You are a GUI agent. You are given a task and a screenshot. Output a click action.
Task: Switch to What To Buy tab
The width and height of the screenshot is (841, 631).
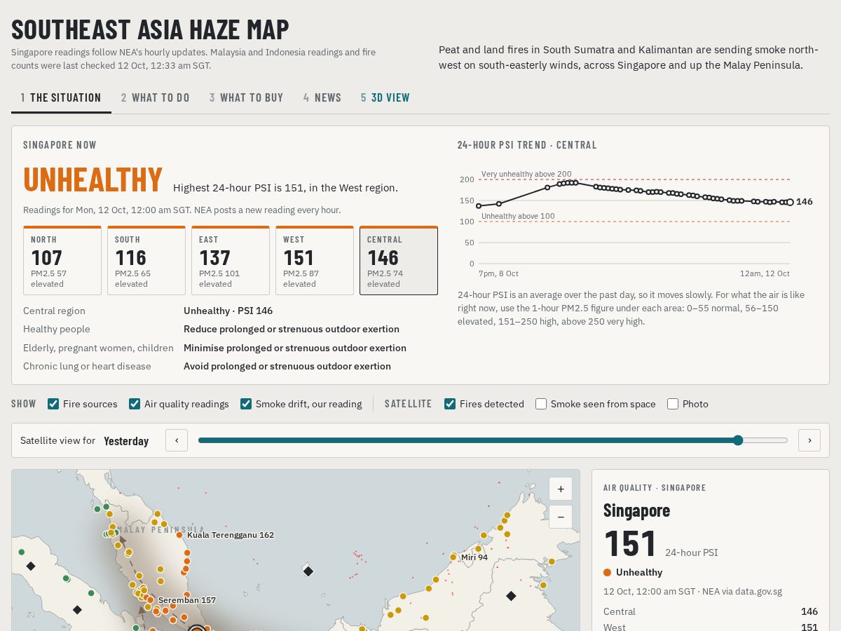coord(247,98)
